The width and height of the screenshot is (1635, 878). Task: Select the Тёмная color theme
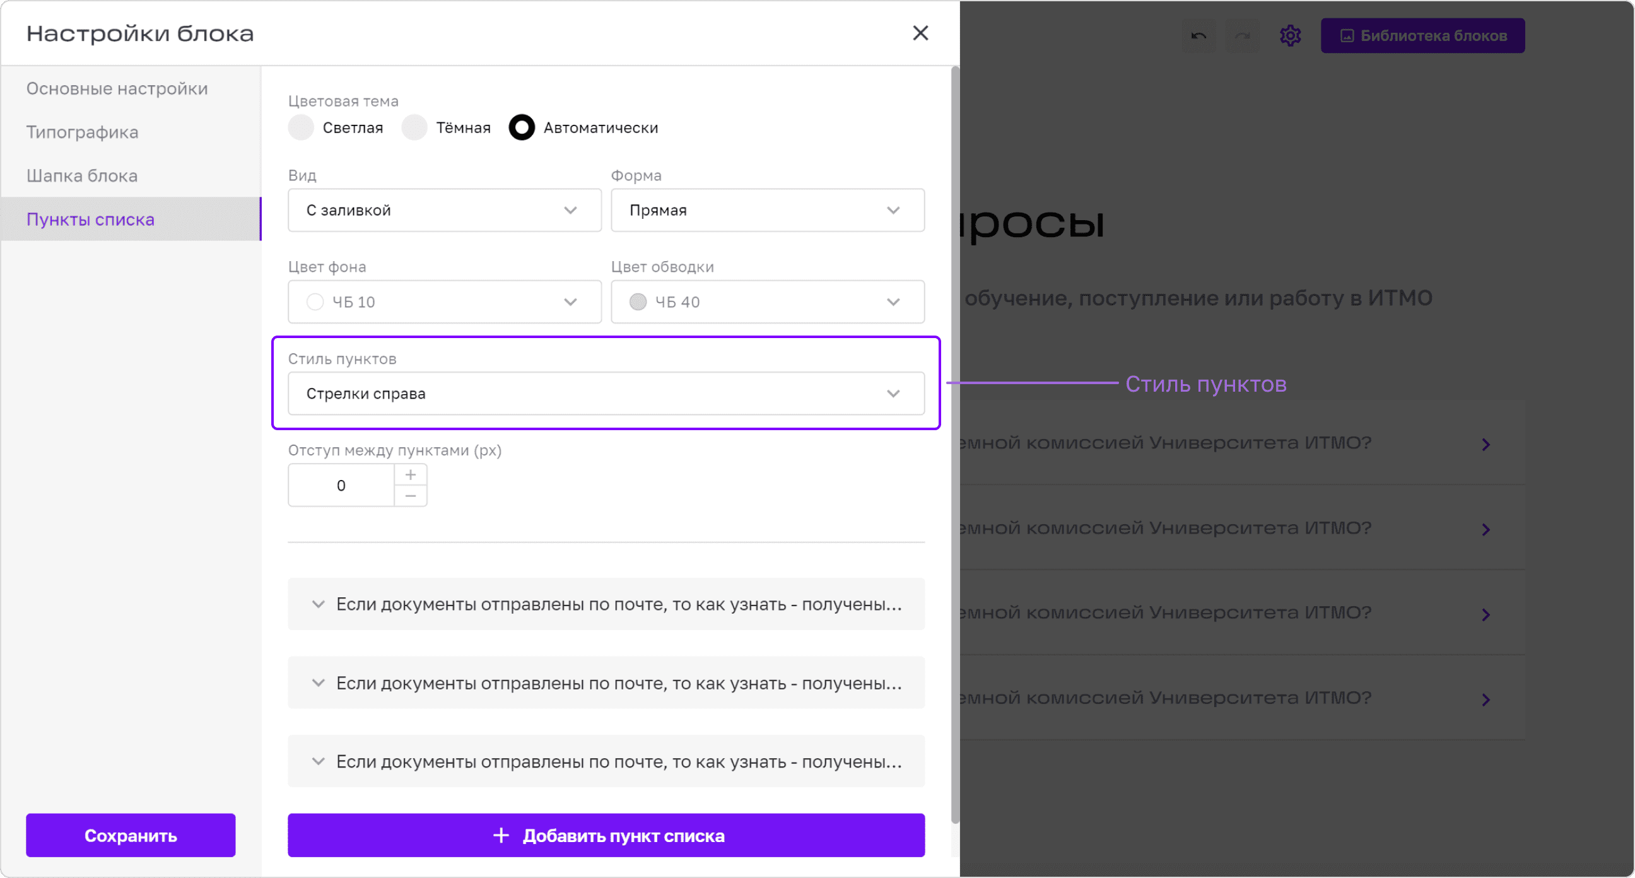[414, 127]
